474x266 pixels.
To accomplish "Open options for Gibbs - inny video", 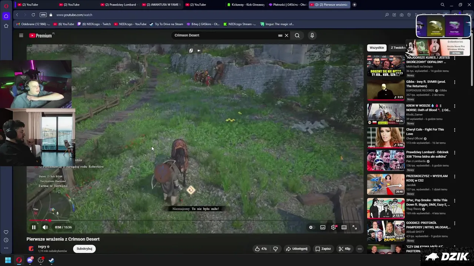I will click(455, 82).
